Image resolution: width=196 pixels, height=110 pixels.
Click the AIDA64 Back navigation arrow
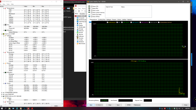click(x=76, y=11)
